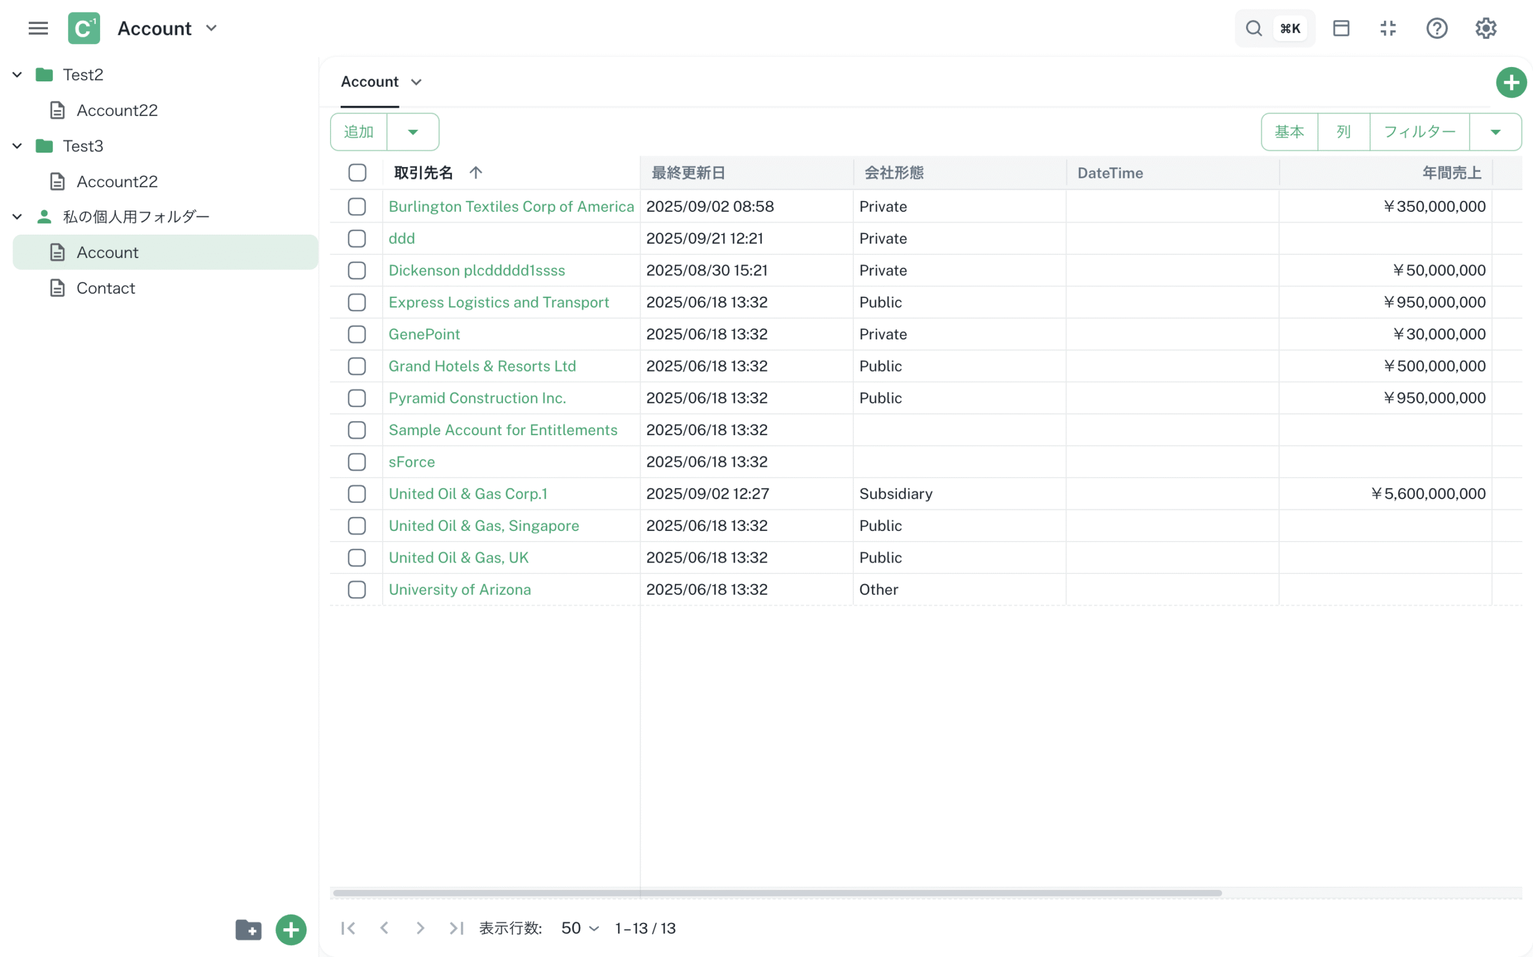Check the select-all header checkbox
1533x957 pixels.
(357, 173)
